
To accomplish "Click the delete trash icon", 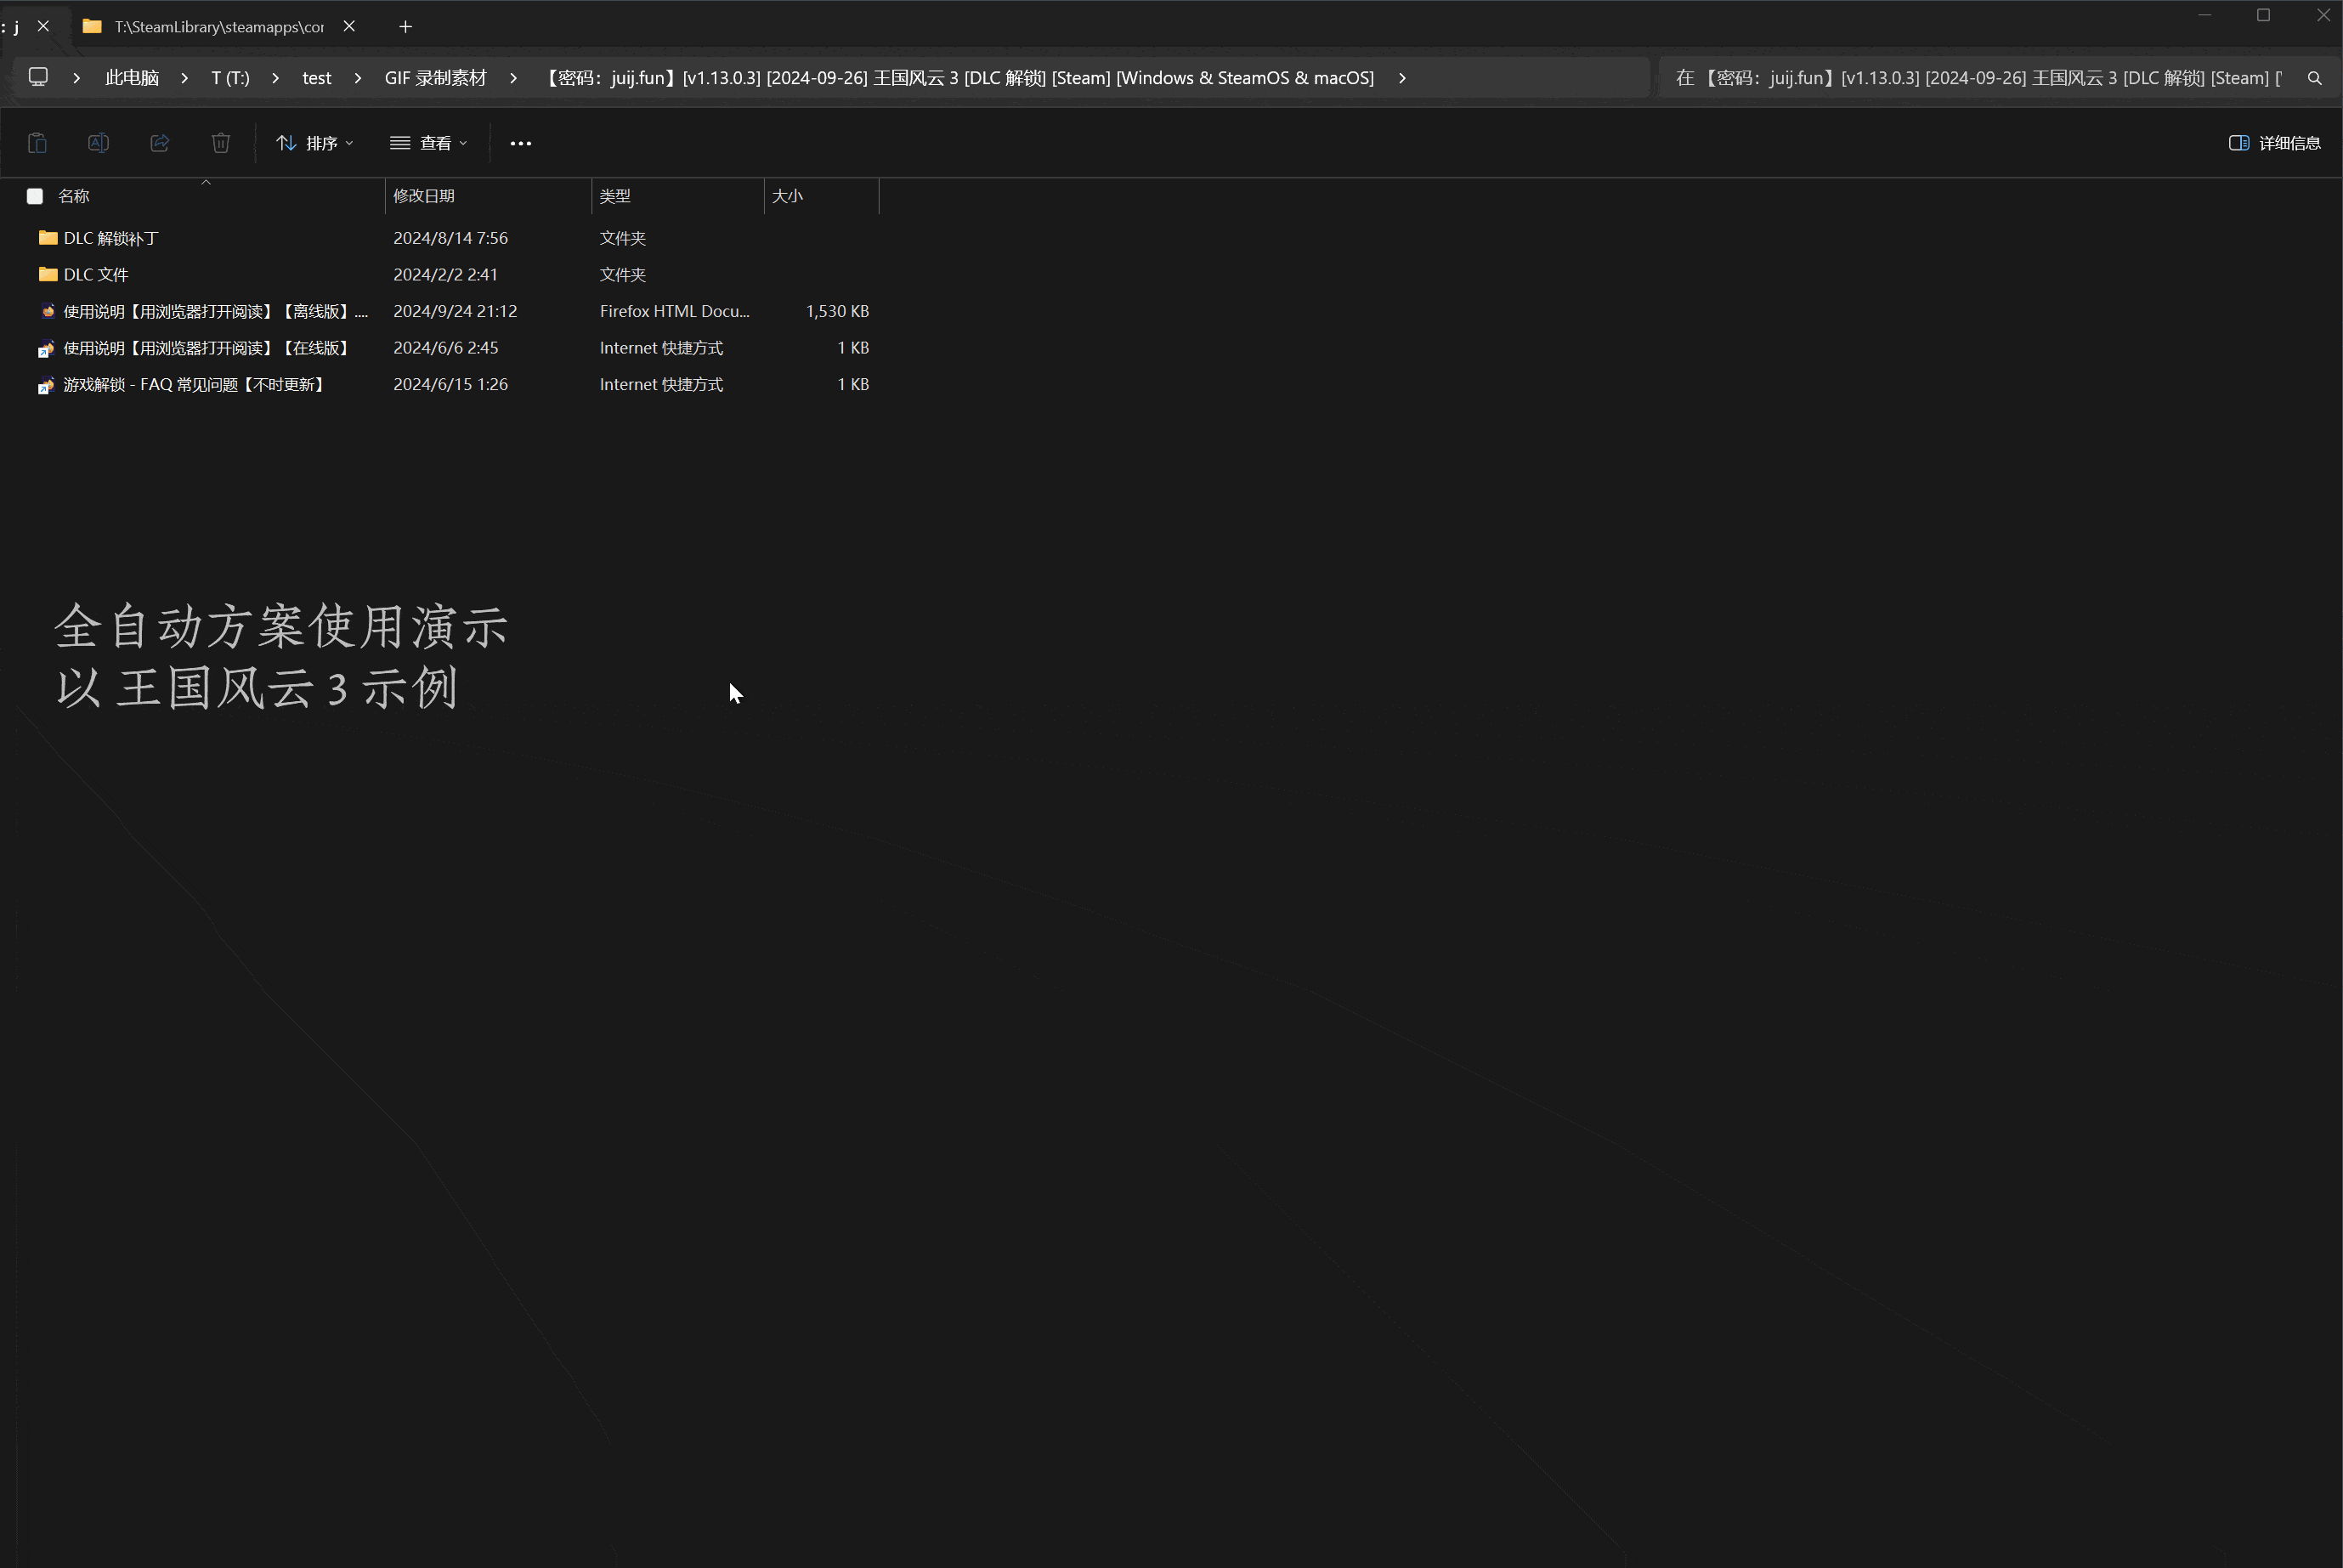I will 221,143.
